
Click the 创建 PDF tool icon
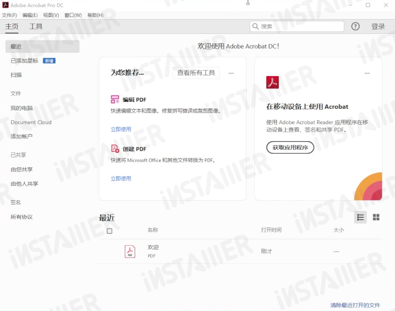tap(115, 149)
